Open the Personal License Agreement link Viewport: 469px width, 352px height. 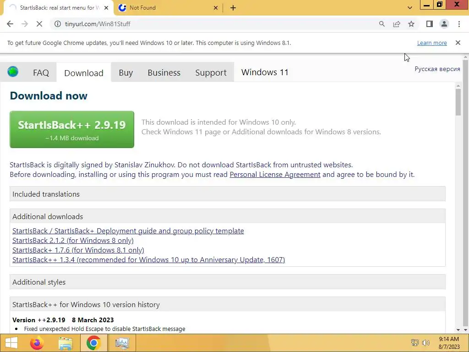(275, 175)
